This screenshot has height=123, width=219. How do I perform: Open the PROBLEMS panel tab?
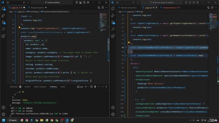coord(14,87)
